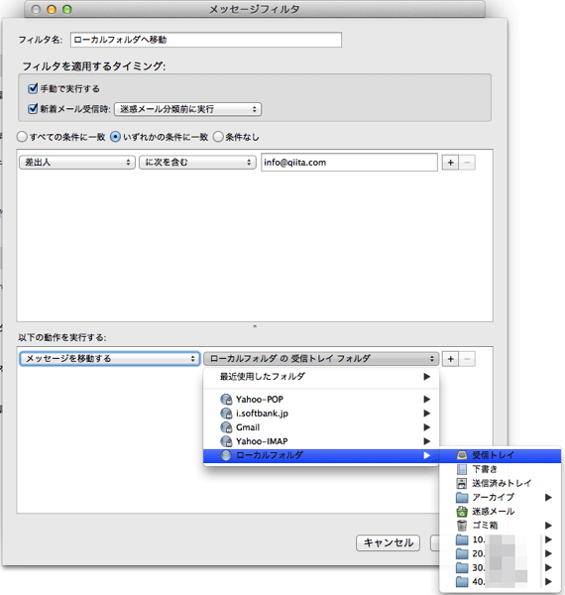Click the 受信トレイ inbox icon
The image size is (565, 595).
[x=462, y=455]
